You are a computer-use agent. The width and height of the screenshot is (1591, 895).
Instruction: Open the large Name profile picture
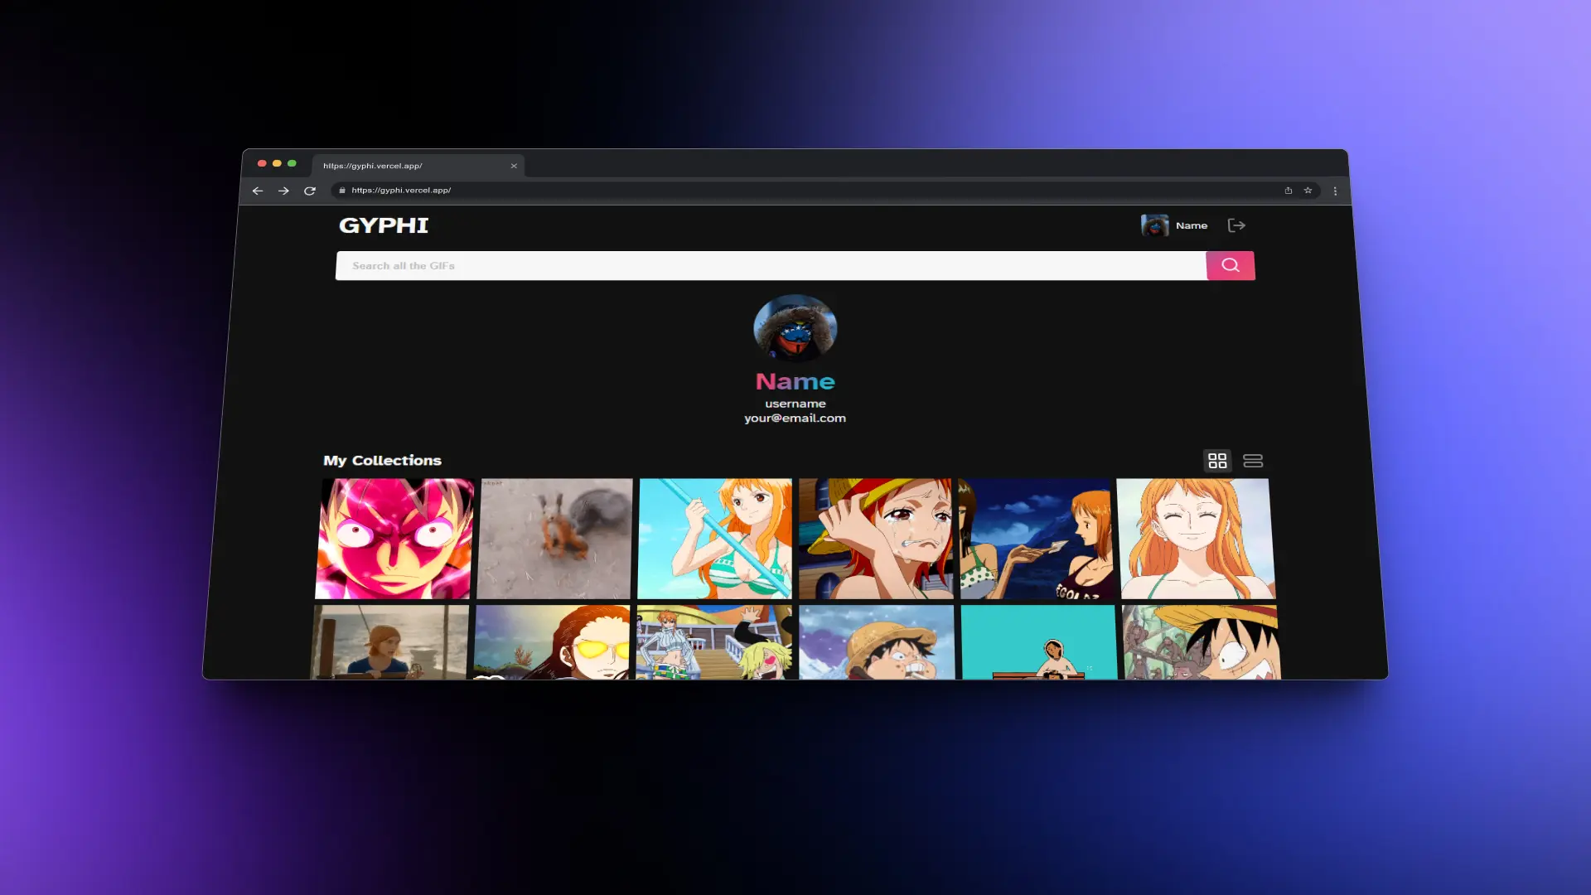tap(795, 328)
